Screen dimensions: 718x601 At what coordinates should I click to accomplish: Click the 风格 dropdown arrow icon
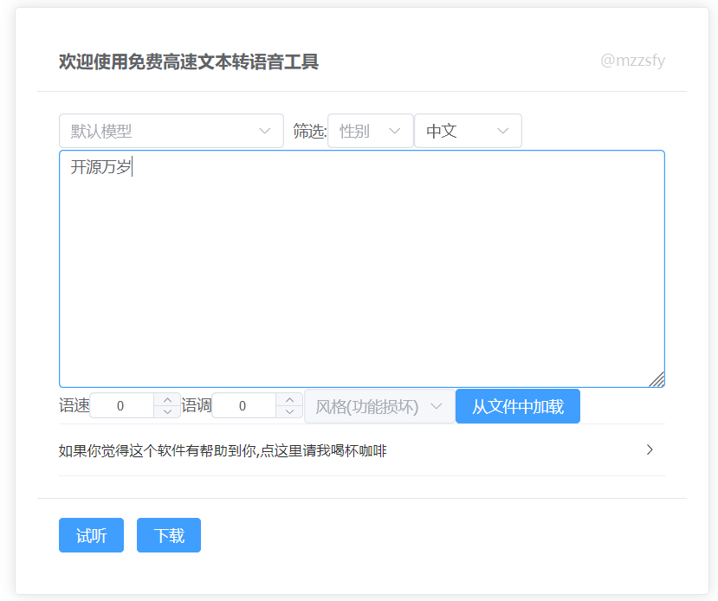tap(437, 405)
